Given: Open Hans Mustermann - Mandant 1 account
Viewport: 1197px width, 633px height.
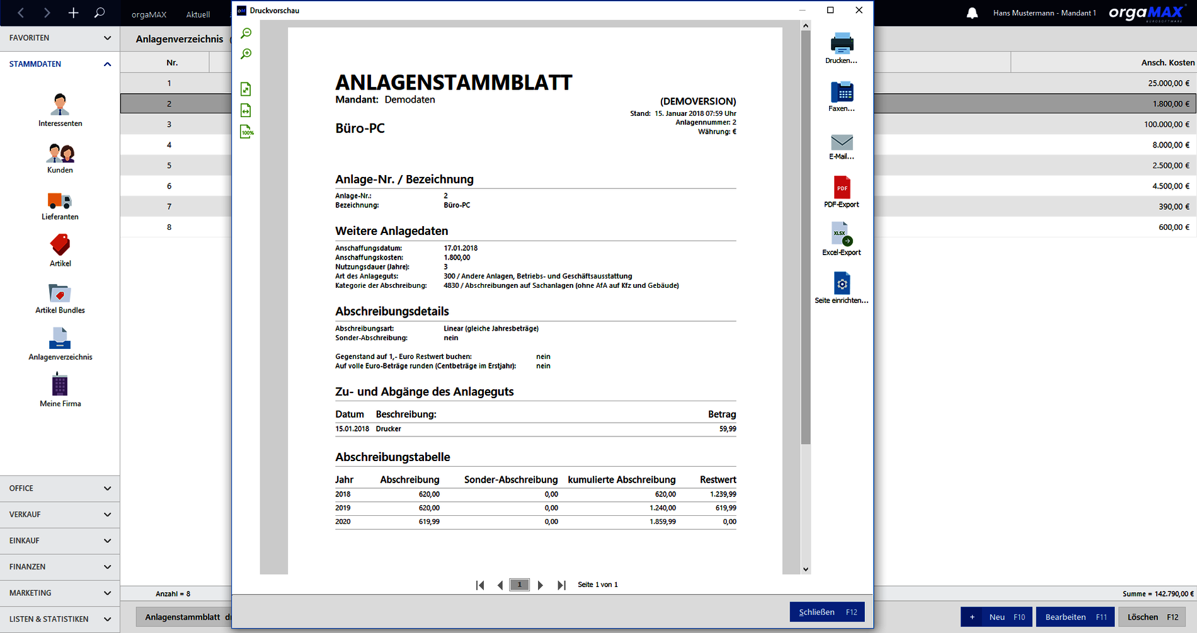Looking at the screenshot, I should click(x=1045, y=13).
